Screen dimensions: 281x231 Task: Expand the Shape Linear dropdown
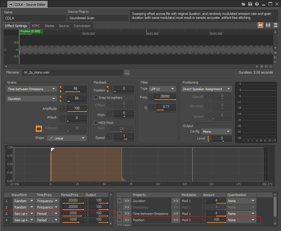pyautogui.click(x=67, y=138)
